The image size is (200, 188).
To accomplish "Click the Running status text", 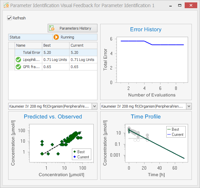I will pos(67,37).
